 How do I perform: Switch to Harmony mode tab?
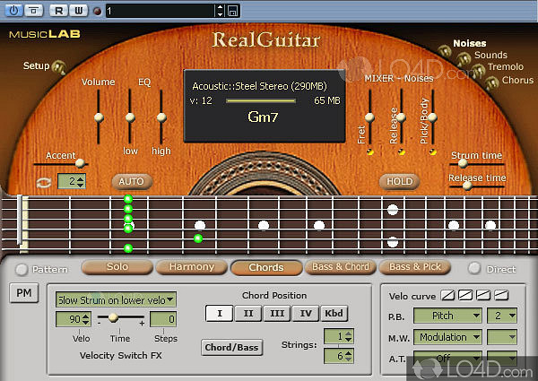pos(192,267)
